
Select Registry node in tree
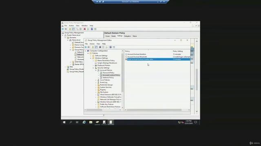(x=103, y=90)
